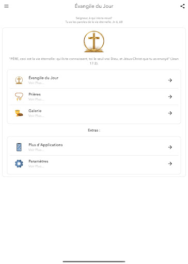Image resolution: width=188 pixels, height=264 pixels.
Task: Tap the golden cross icon beside Évangile du Jour
Action: click(x=19, y=80)
